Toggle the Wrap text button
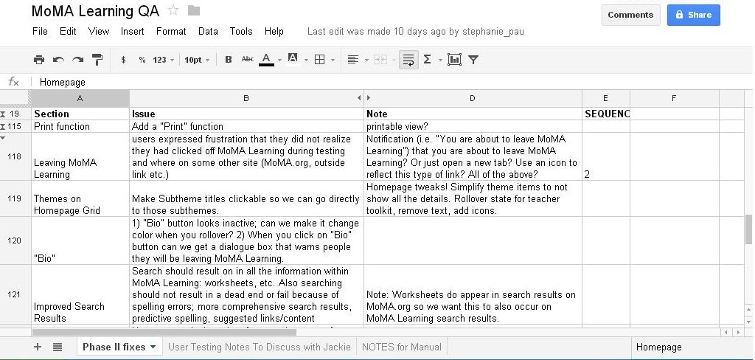755x360 pixels. (x=408, y=60)
